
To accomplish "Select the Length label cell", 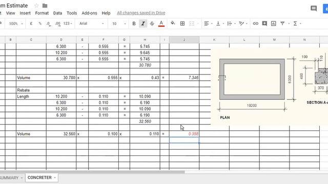I will [x=31, y=97].
